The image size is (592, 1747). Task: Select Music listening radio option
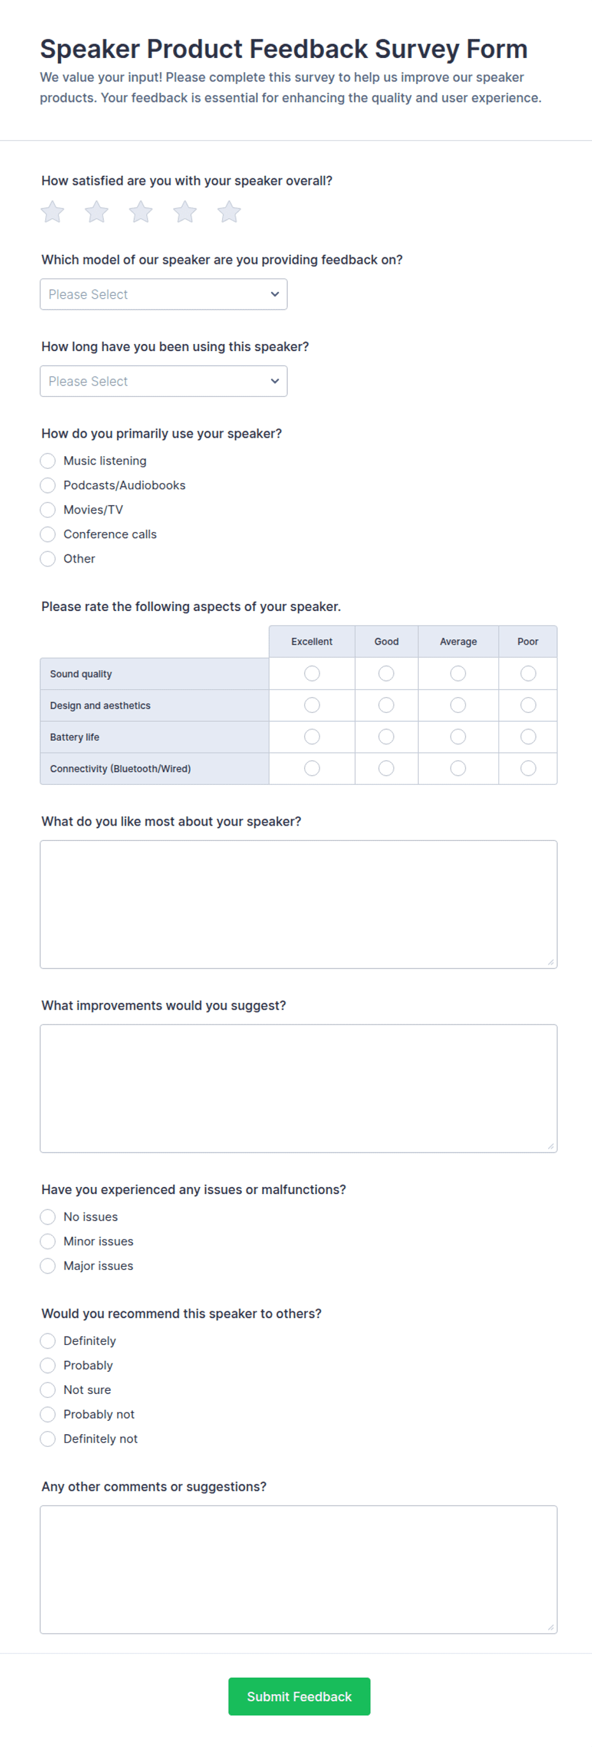47,461
